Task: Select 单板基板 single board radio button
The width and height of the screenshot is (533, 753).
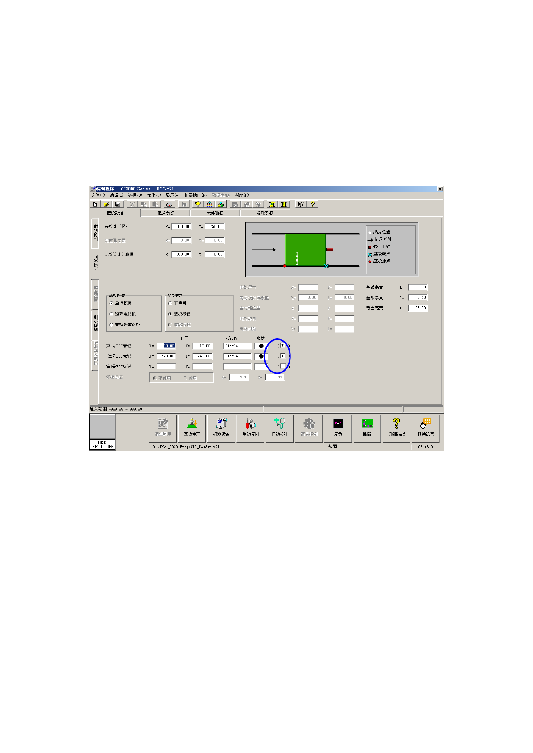Action: (x=111, y=303)
